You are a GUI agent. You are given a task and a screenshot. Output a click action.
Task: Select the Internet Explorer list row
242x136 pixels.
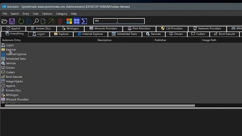16,54
